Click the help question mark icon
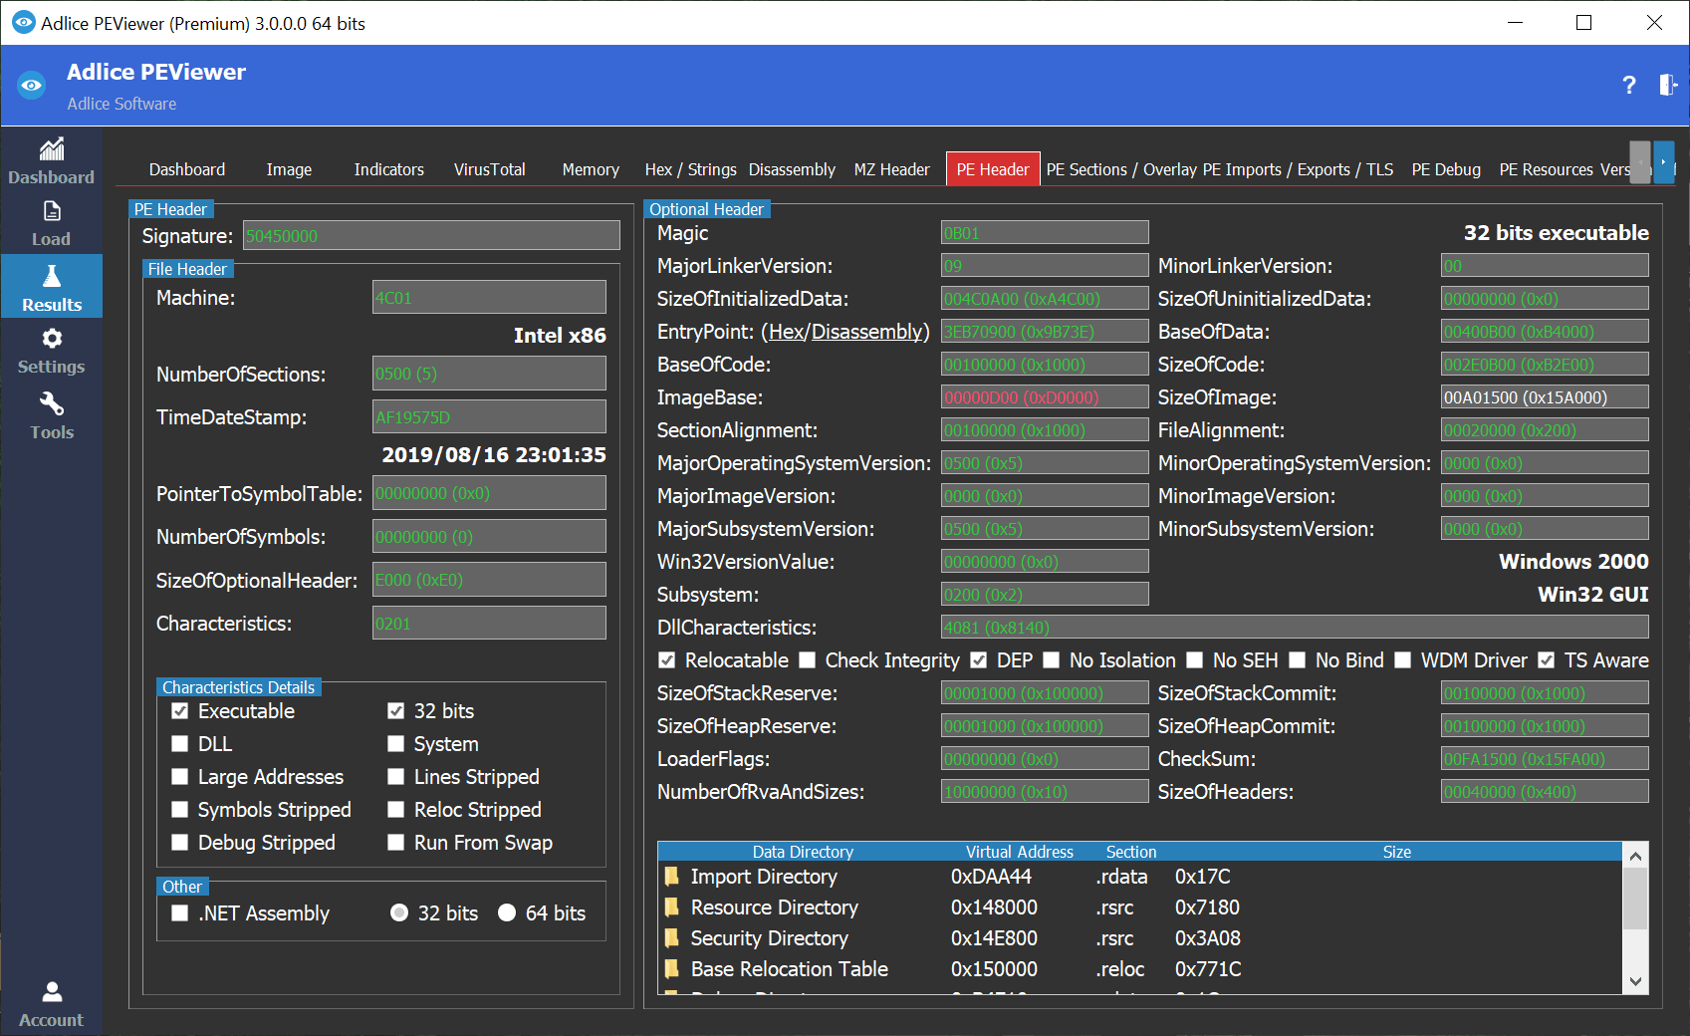Image resolution: width=1690 pixels, height=1036 pixels. coord(1629,86)
